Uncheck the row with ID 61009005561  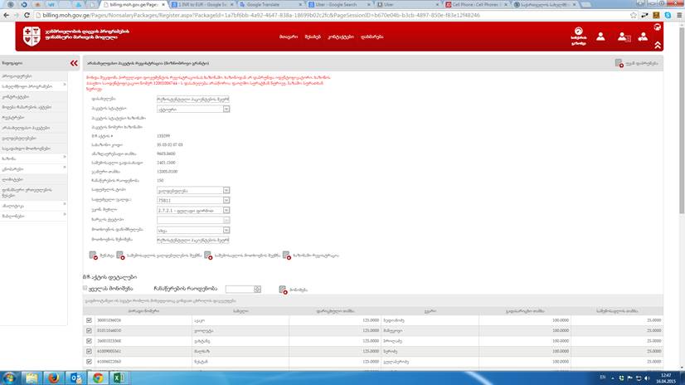(90, 350)
